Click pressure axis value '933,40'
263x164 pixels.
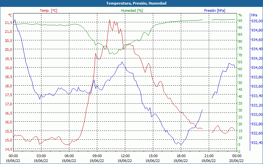[256, 96]
